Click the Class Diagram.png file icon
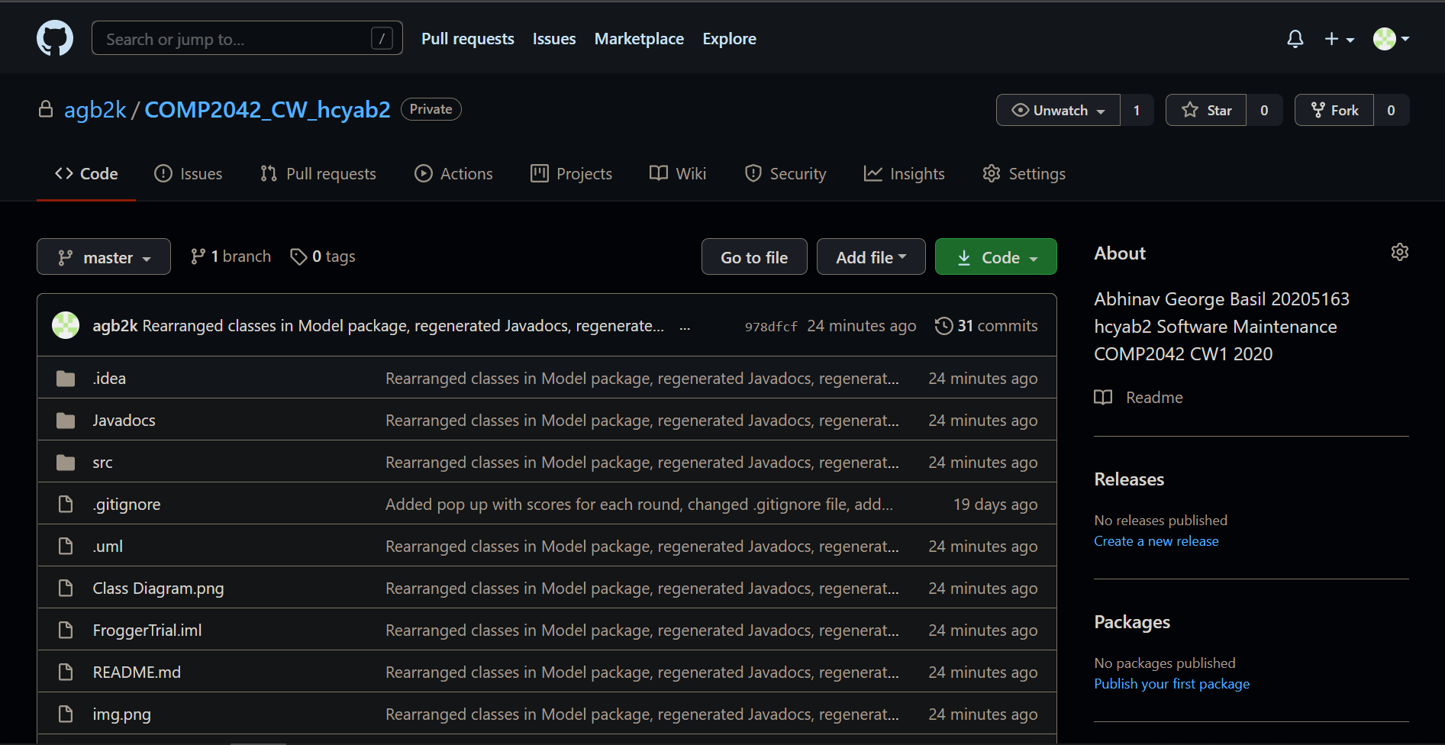1445x745 pixels. coord(66,589)
